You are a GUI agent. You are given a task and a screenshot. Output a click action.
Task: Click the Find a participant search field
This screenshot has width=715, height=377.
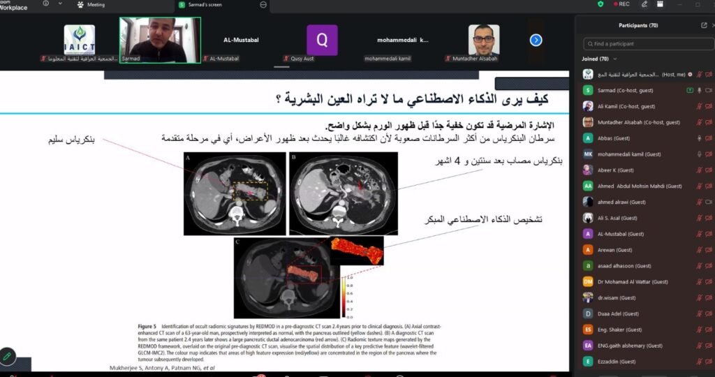648,44
